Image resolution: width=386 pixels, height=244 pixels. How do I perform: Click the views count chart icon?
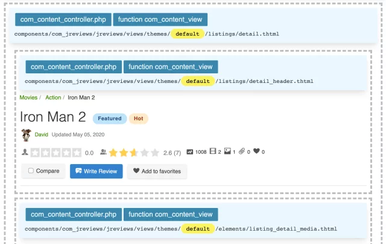190,152
